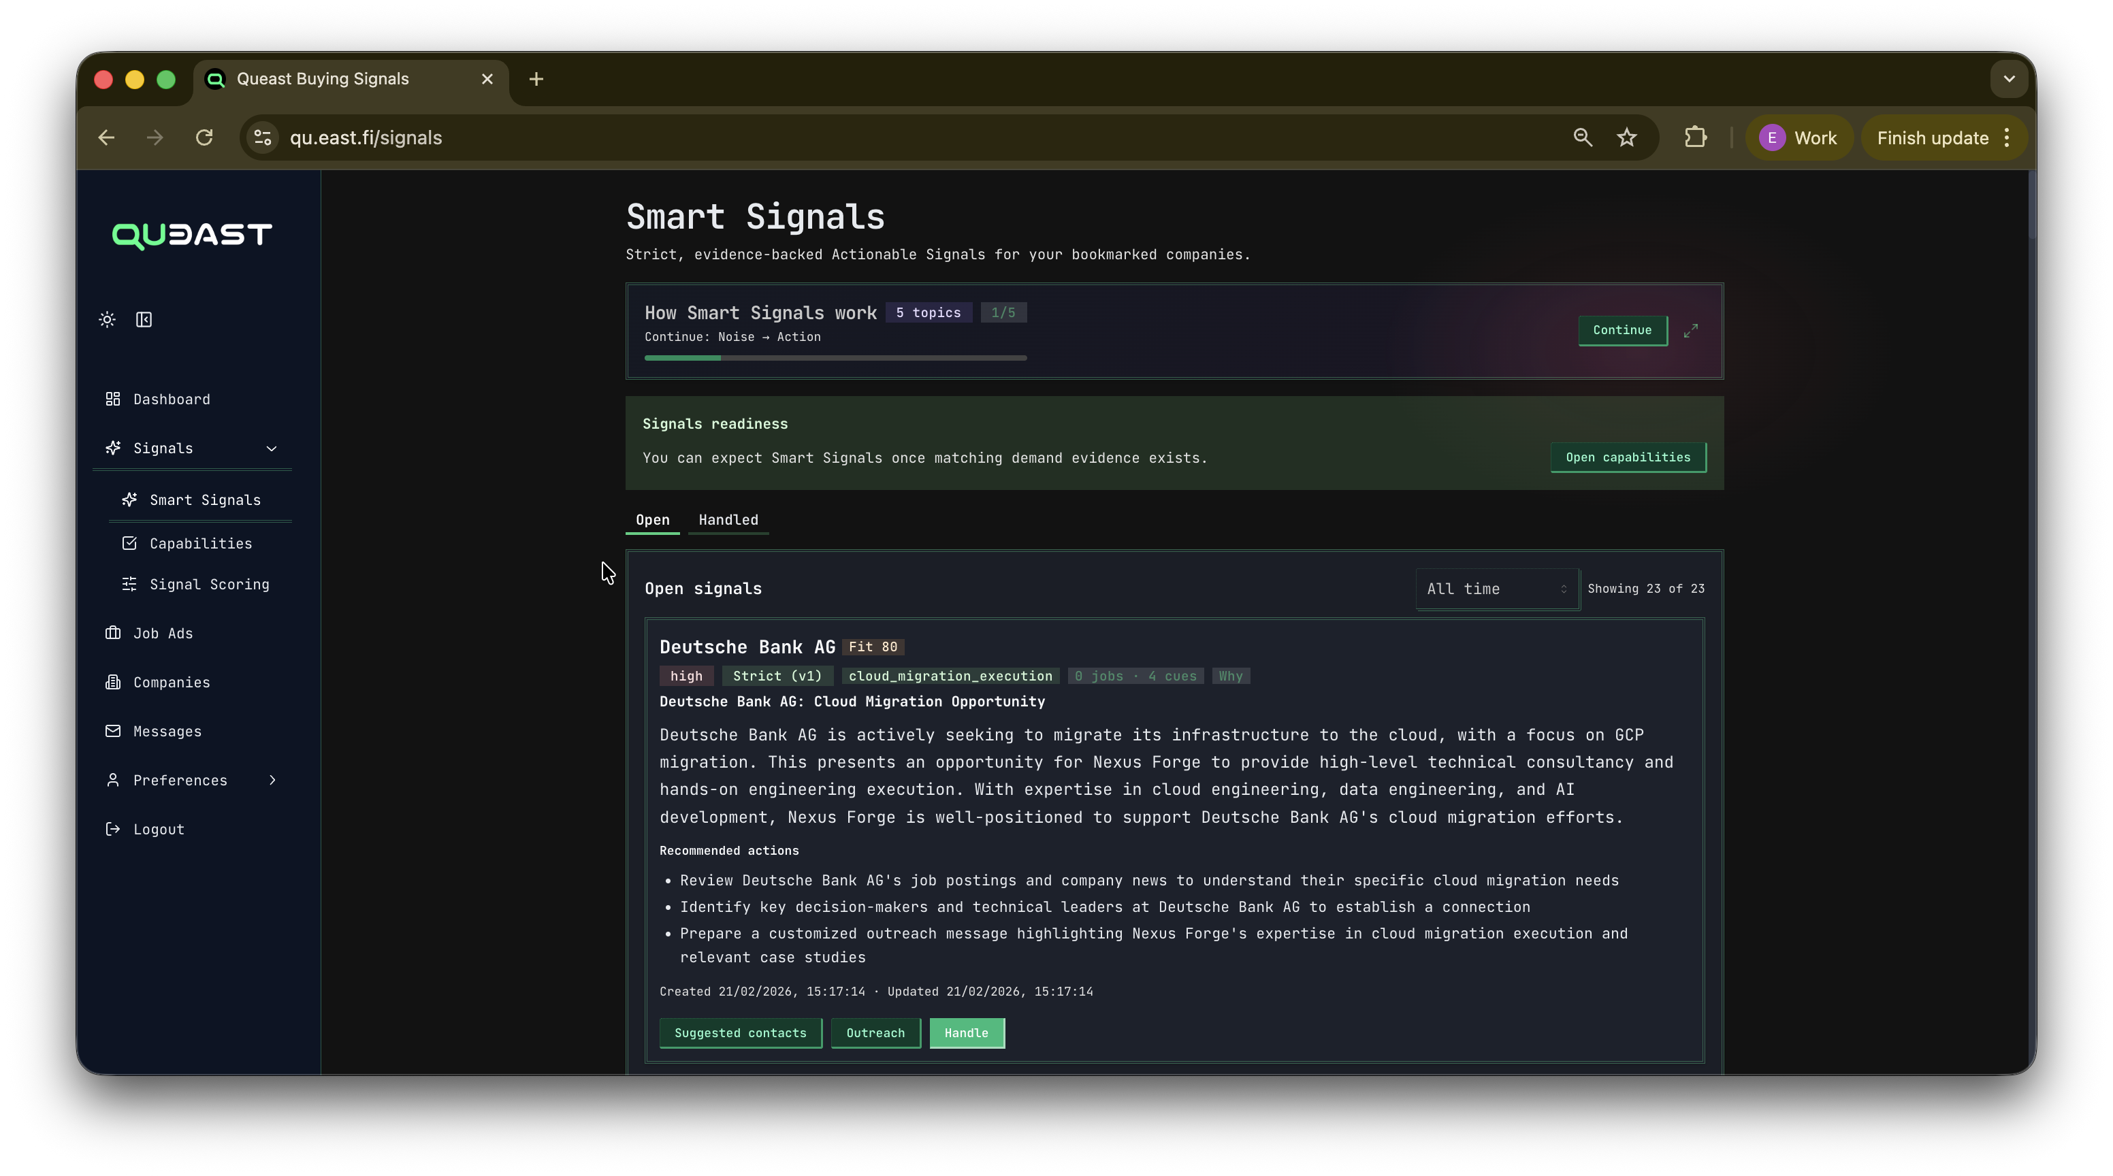Switch to the Handled tab
Screen dimensions: 2113x1176
728,520
